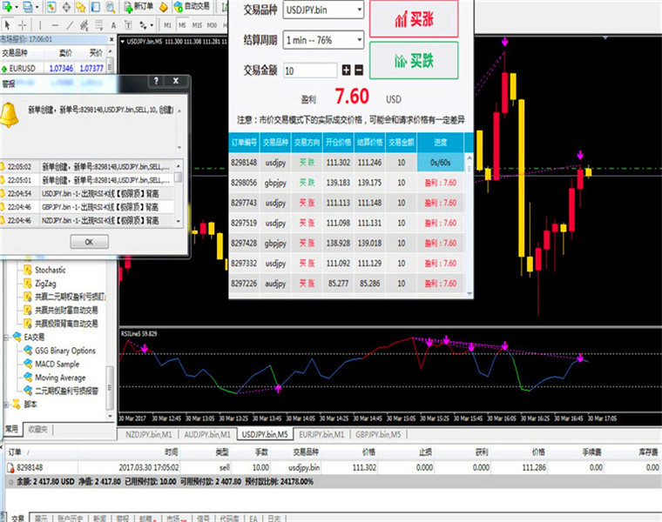Image resolution: width=662 pixels, height=522 pixels.
Task: Select the trendline drawing tool
Action: click(70, 25)
